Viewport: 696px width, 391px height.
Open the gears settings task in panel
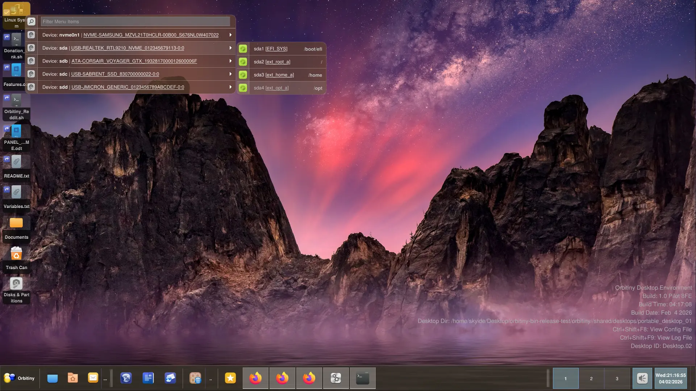pos(336,378)
